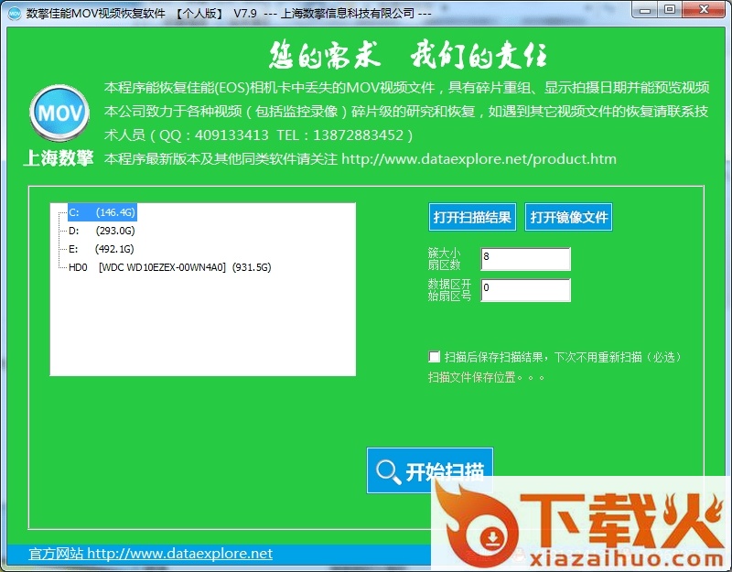Select HD0 WDC WD10EZEX disk

click(x=170, y=267)
